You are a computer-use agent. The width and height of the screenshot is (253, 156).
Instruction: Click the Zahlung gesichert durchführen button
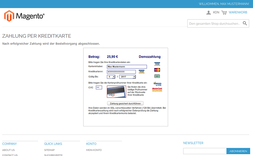tap(126, 103)
